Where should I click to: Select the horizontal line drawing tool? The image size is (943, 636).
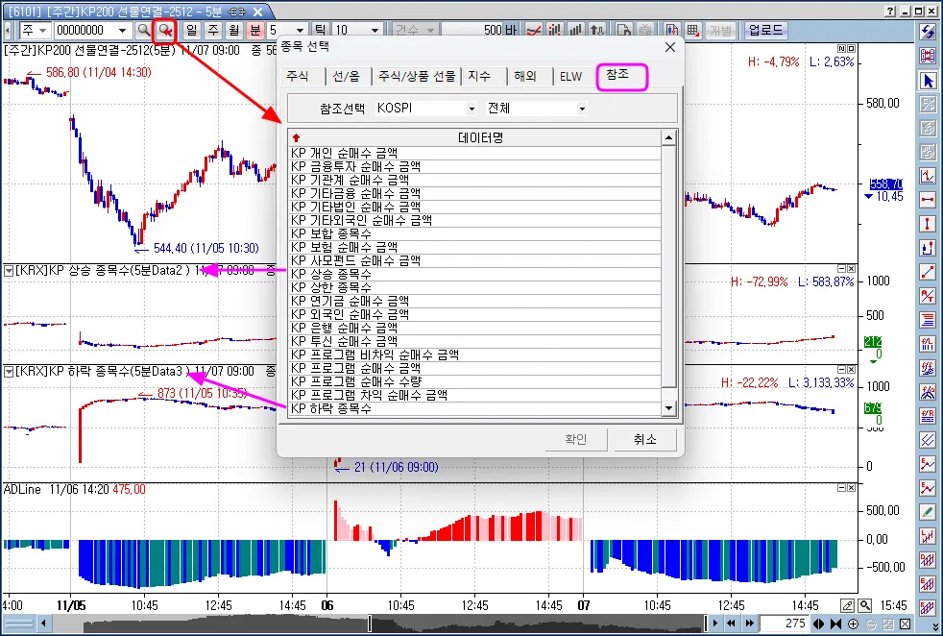pos(928,199)
